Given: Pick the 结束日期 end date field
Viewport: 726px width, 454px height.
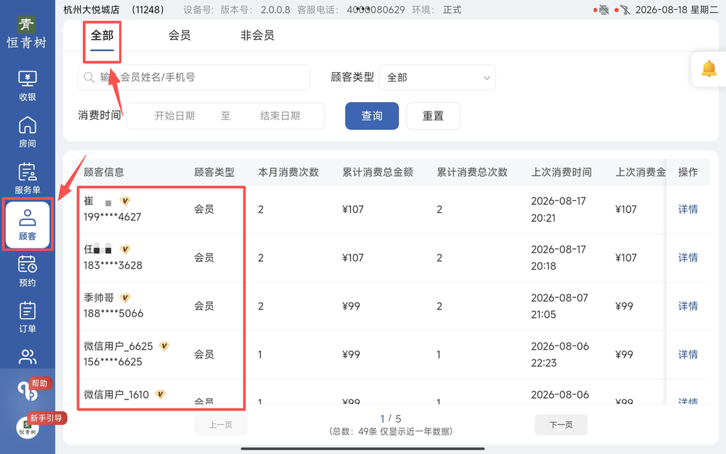Looking at the screenshot, I should coord(280,116).
